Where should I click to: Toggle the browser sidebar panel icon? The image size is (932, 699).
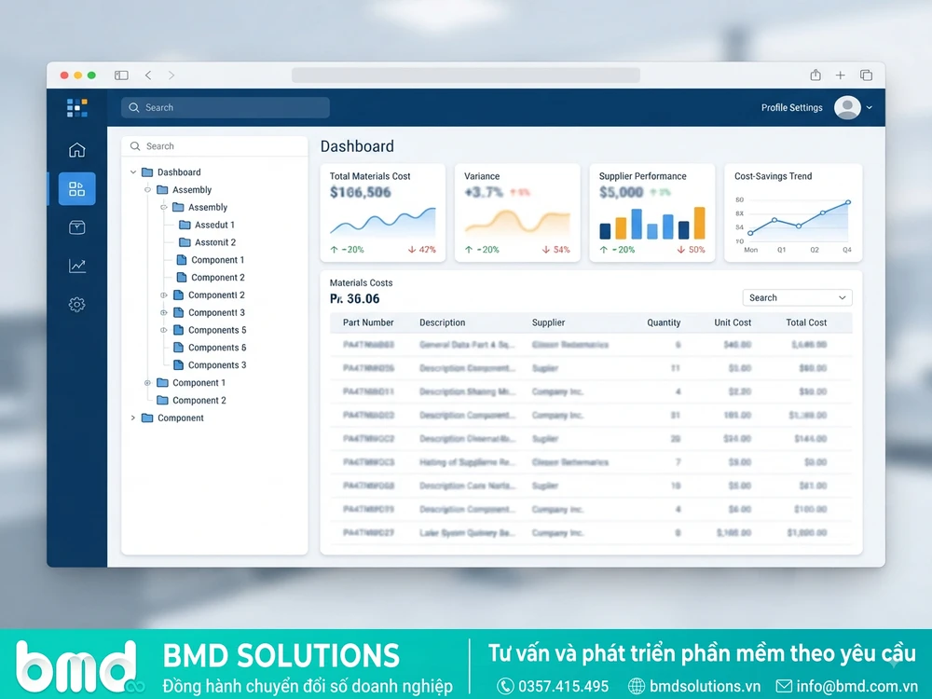click(121, 75)
